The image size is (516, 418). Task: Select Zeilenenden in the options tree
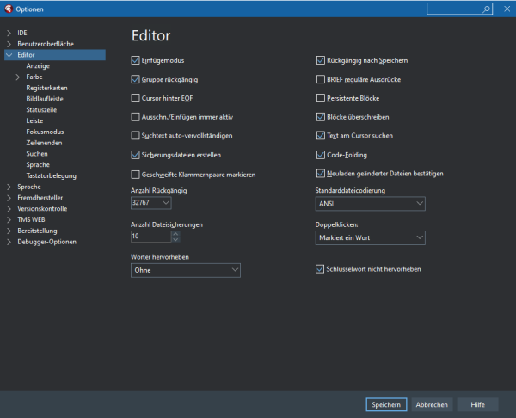(44, 143)
